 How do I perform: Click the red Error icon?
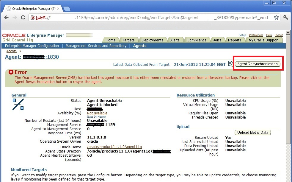(11, 72)
